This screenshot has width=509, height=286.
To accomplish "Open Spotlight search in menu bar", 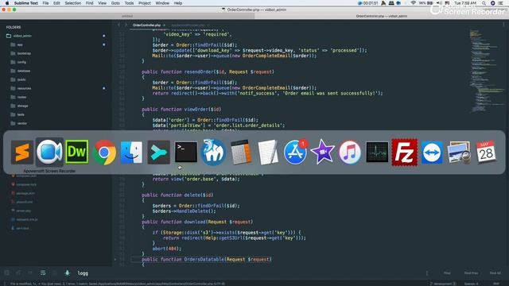I will [x=484, y=3].
